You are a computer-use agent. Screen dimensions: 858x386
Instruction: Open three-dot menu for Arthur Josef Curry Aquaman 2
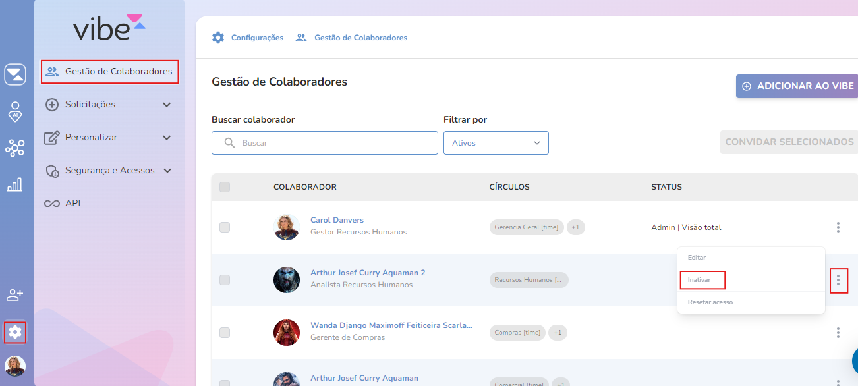tap(838, 280)
